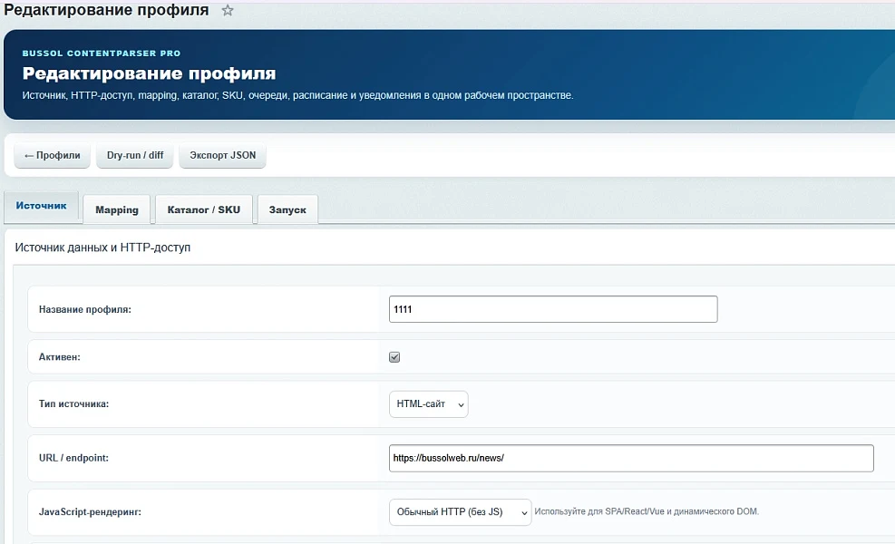The image size is (895, 544).
Task: Add page to favorites with star icon
Action: [x=228, y=10]
